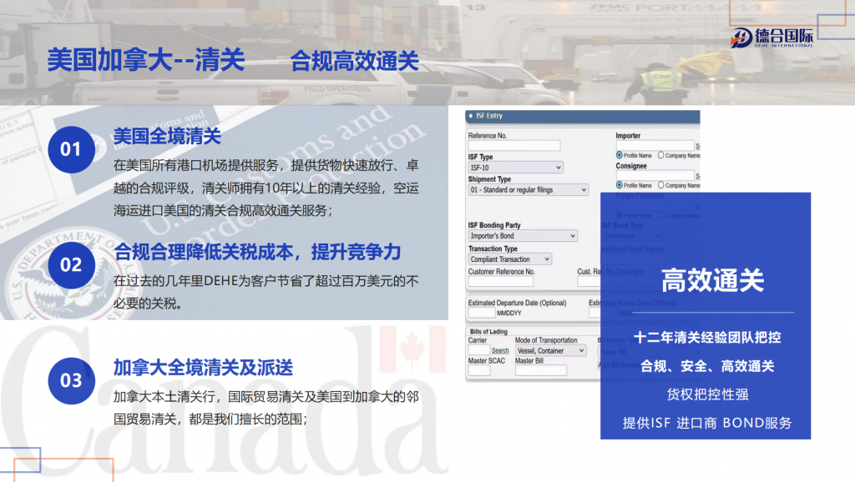Viewport: 855px width, 482px height.
Task: Expand the Transaction Type dropdown
Action: tap(509, 259)
